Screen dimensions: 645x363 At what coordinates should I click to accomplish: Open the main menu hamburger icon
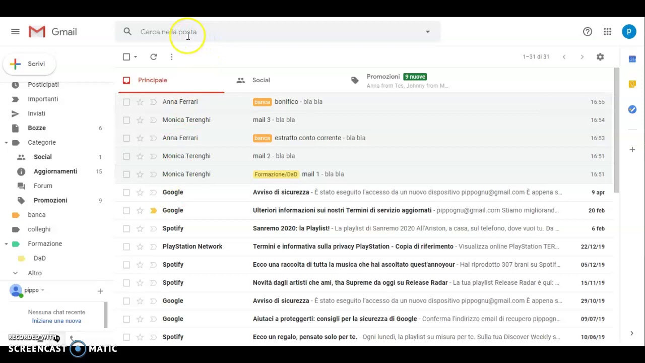pos(15,32)
